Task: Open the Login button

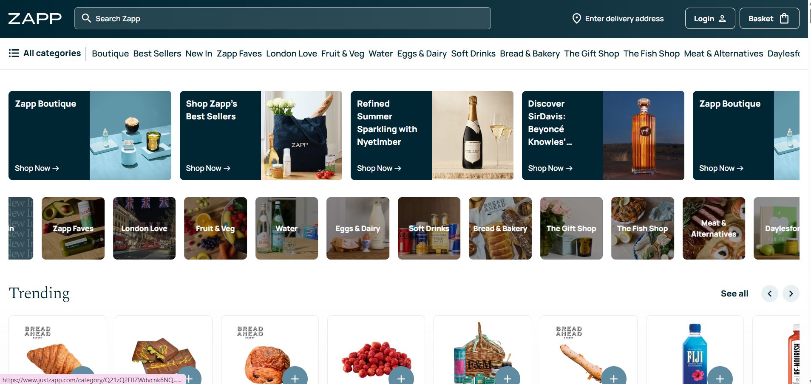Action: [710, 18]
